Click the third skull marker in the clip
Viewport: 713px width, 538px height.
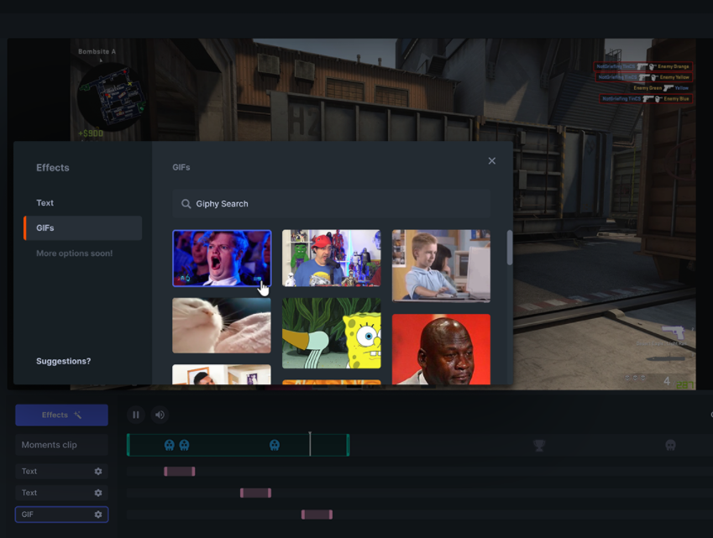[275, 445]
